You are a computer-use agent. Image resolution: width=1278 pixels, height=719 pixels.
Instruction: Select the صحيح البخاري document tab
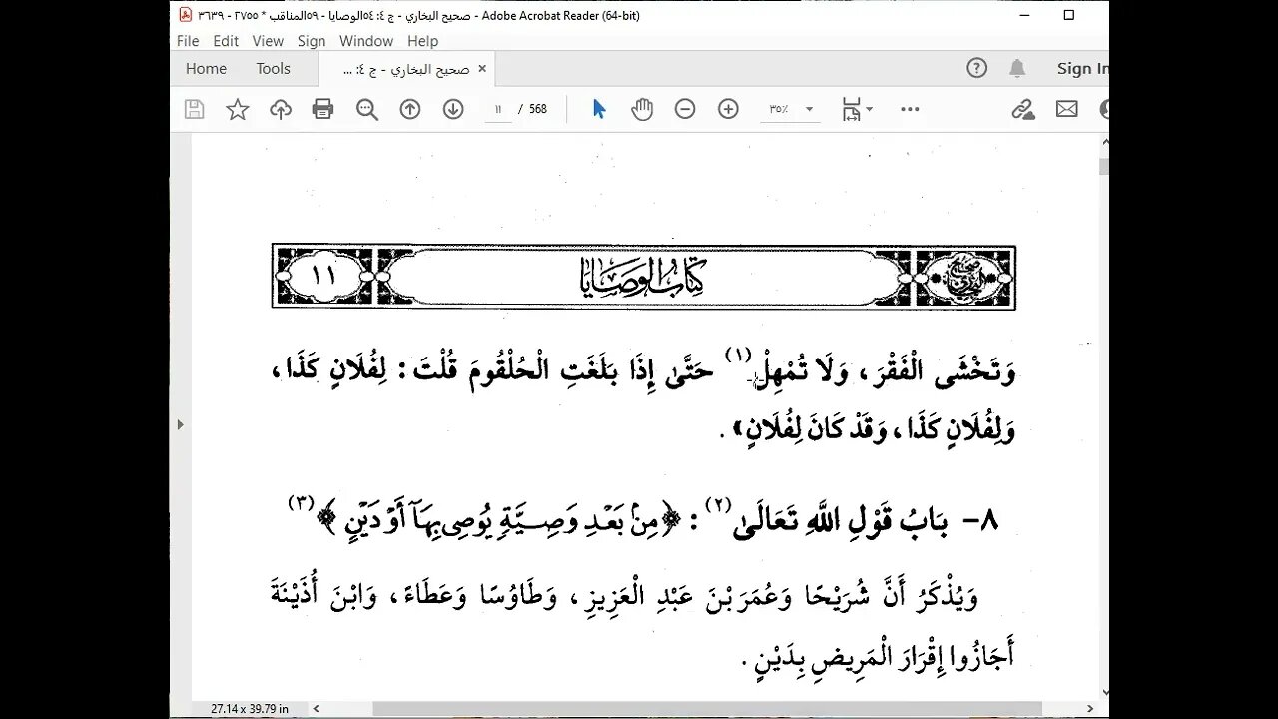tap(407, 69)
